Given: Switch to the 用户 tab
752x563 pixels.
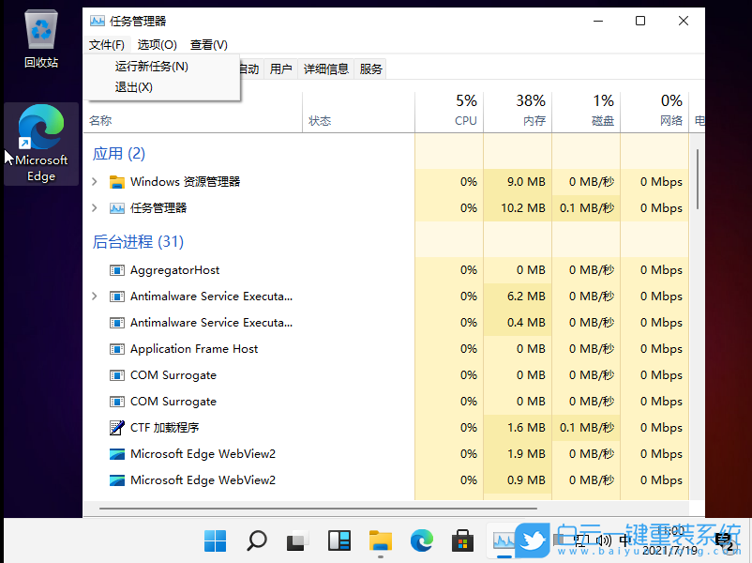Looking at the screenshot, I should pos(279,68).
